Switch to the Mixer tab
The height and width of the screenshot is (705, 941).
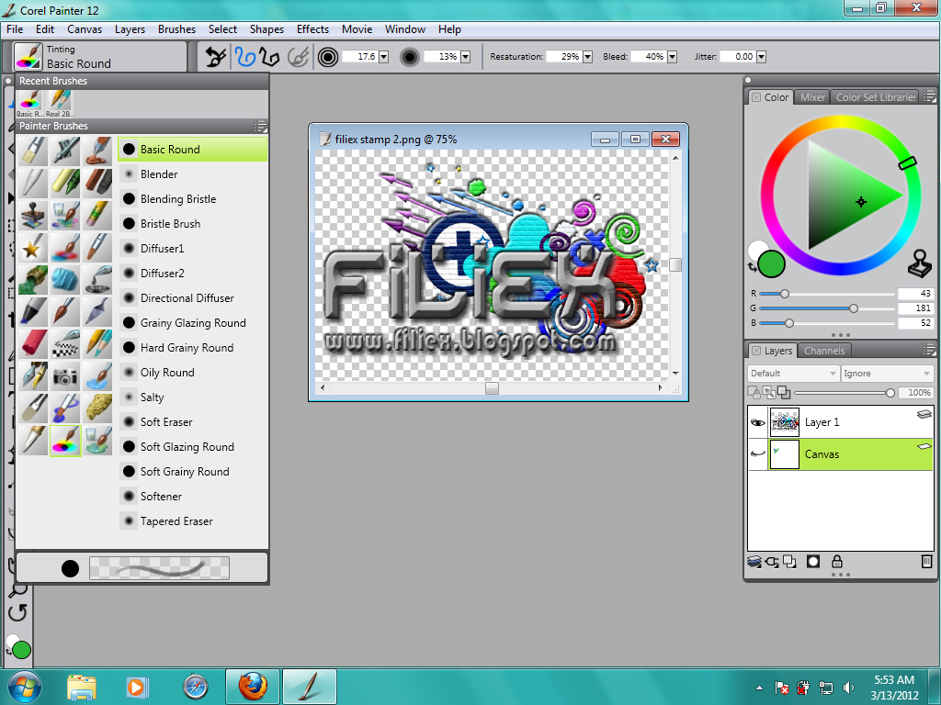pyautogui.click(x=812, y=97)
